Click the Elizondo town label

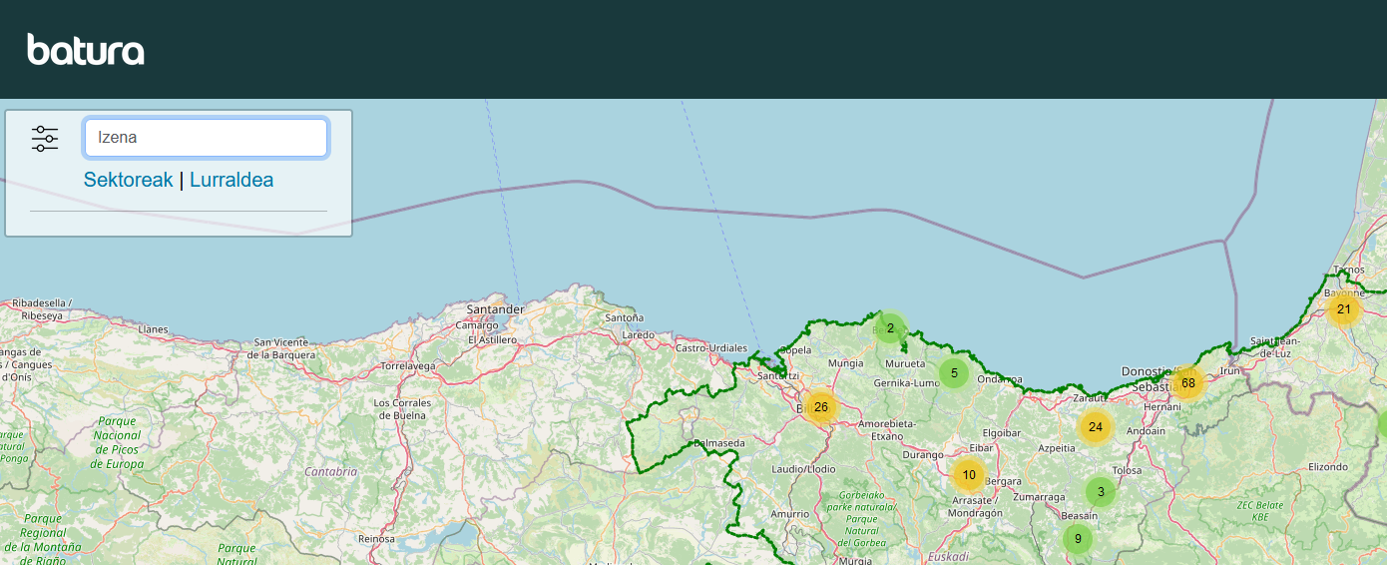click(x=1328, y=466)
